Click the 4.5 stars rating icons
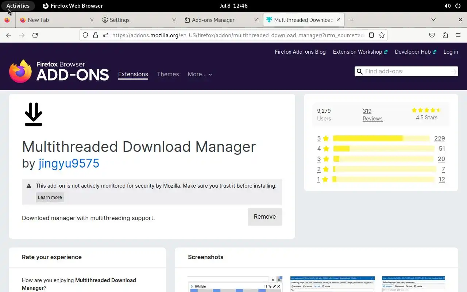The image size is (467, 292). [x=427, y=110]
